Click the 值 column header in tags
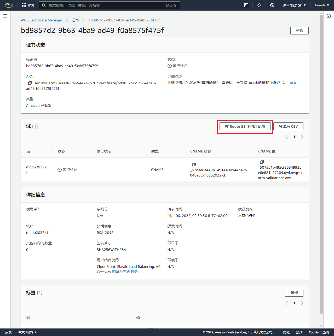Image resolution: width=334 pixels, height=336 pixels. pos(138,317)
